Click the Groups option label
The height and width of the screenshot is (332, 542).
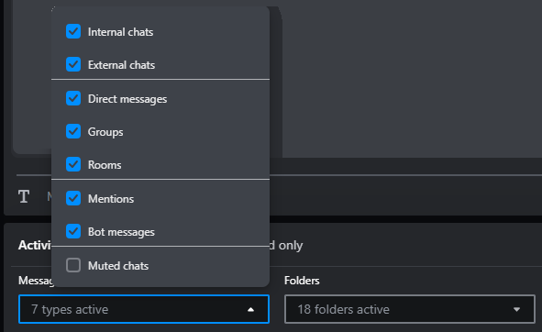tap(105, 132)
